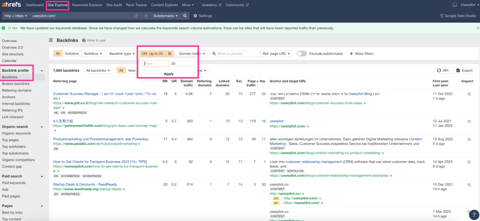
Task: Click the Ahrefs logo
Action: (x=12, y=5)
